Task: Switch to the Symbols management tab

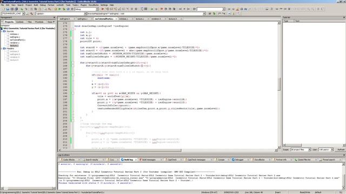Action: tap(19, 22)
